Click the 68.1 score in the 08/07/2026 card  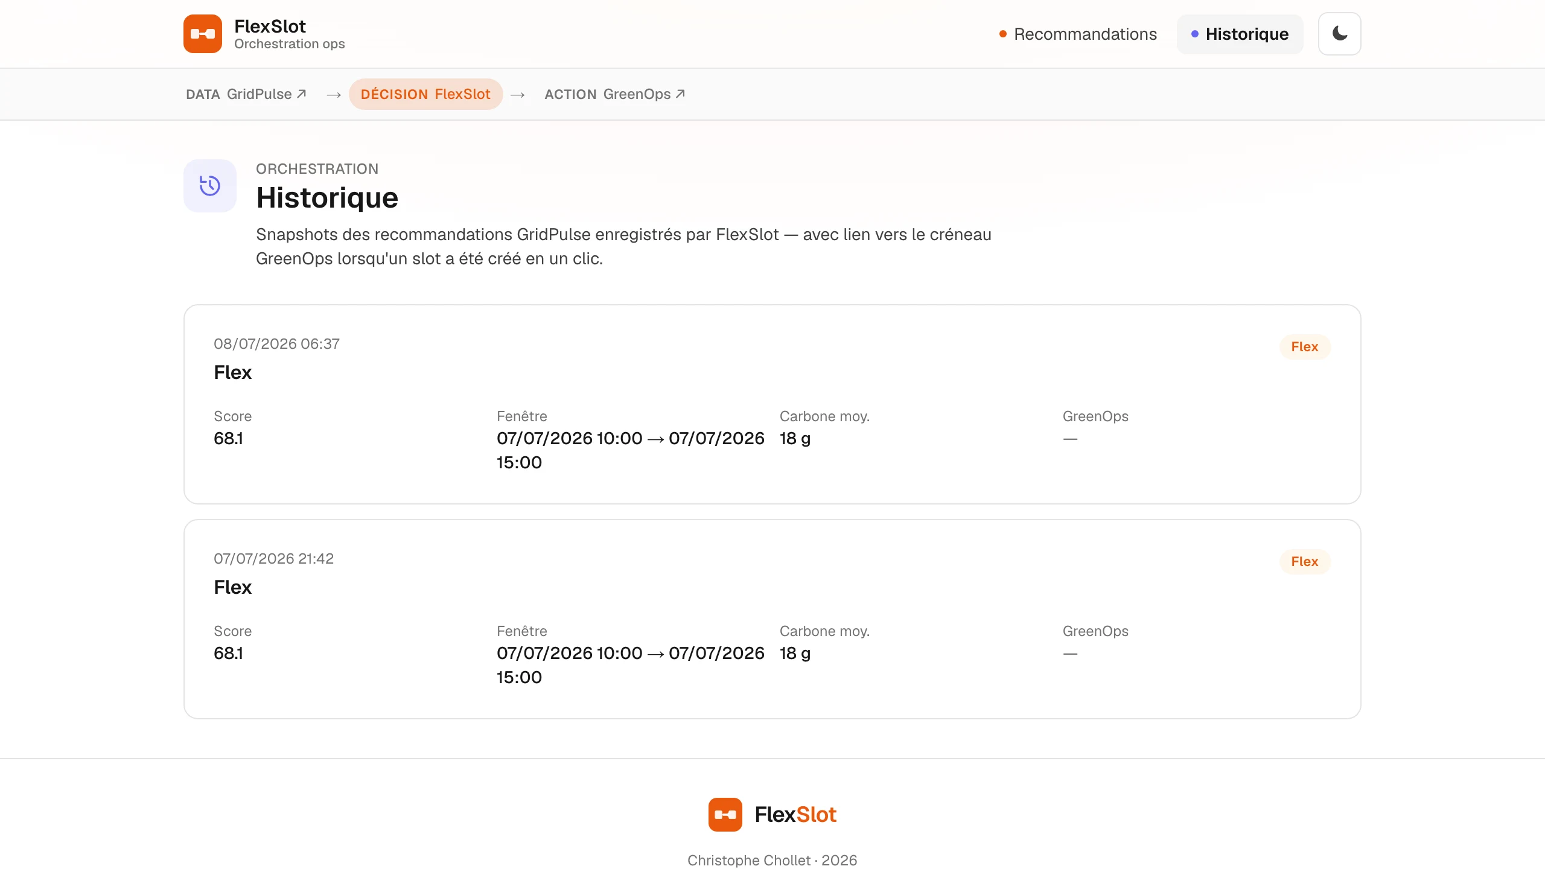pyautogui.click(x=228, y=439)
